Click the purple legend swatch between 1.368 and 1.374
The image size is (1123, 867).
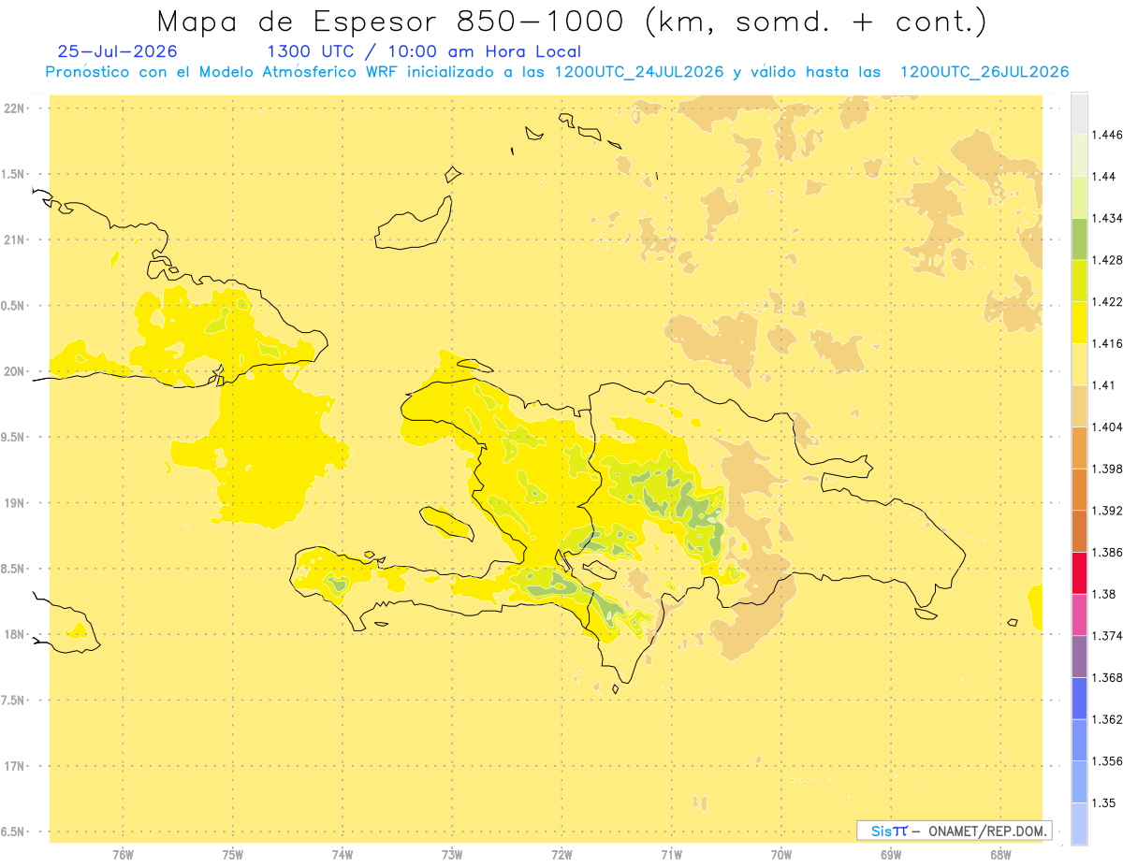(1079, 657)
